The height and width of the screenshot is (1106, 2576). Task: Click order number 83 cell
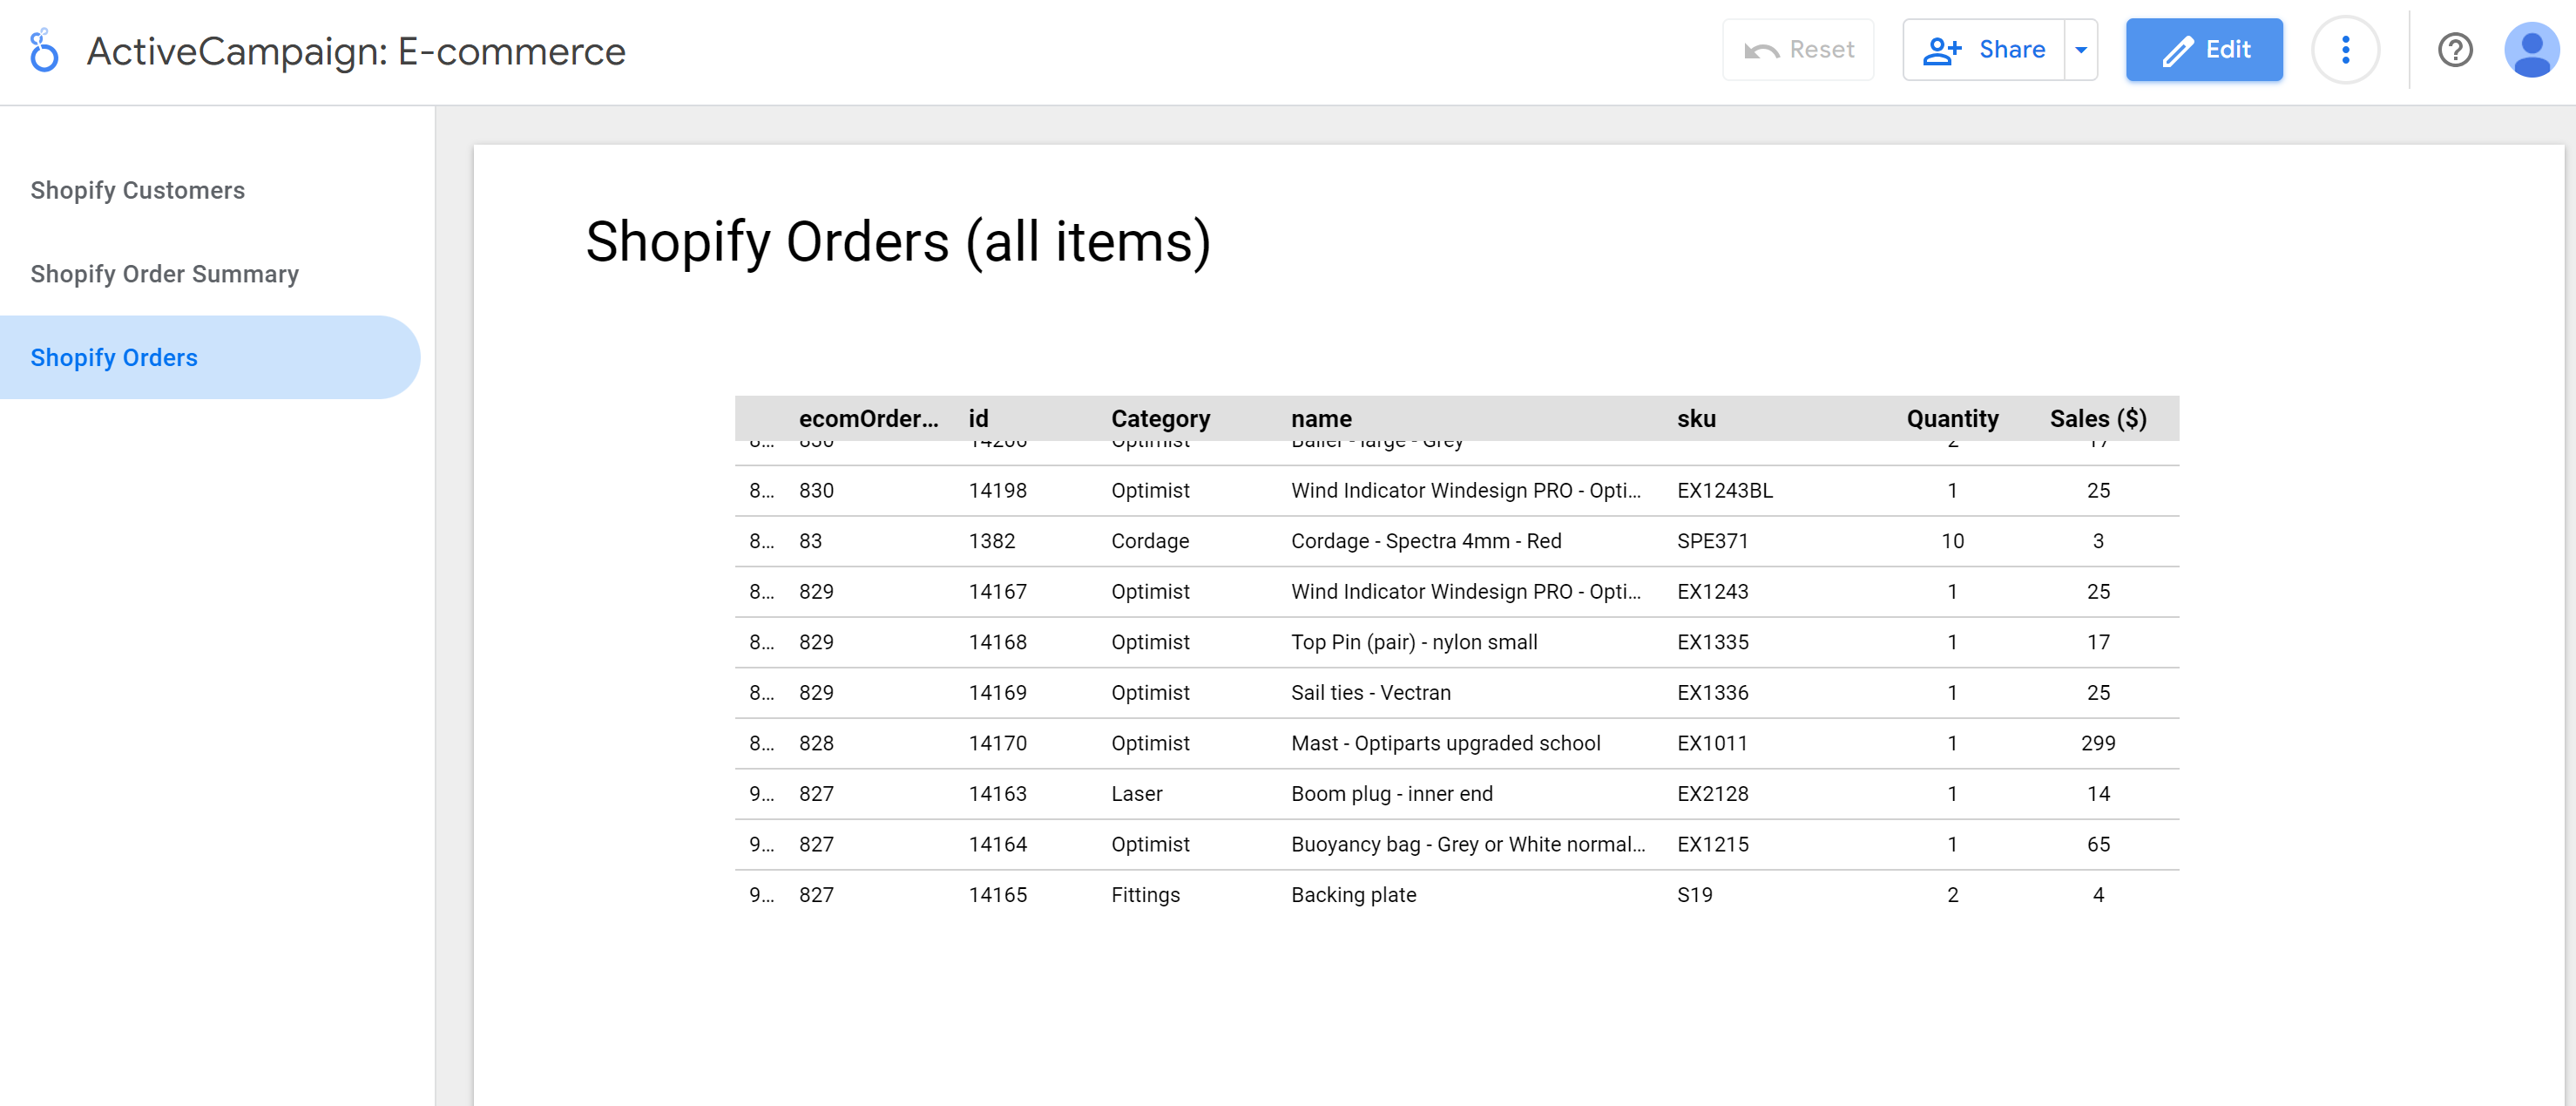[810, 541]
